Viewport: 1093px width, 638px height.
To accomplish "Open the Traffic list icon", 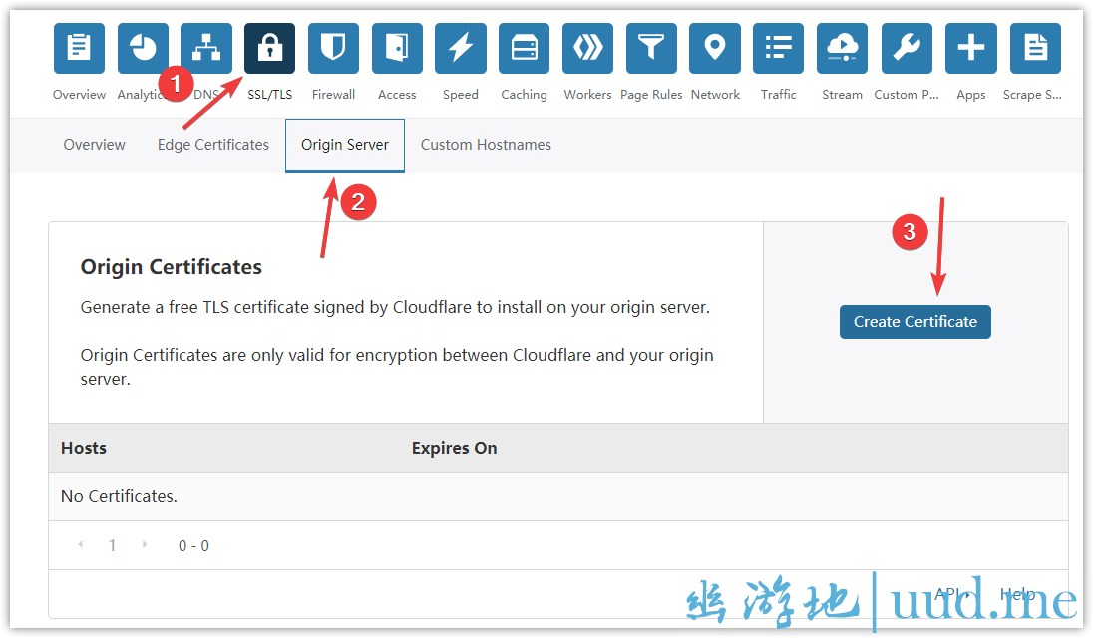I will (x=778, y=49).
